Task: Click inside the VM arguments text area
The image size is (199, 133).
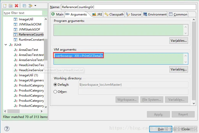Action: pos(119,59)
